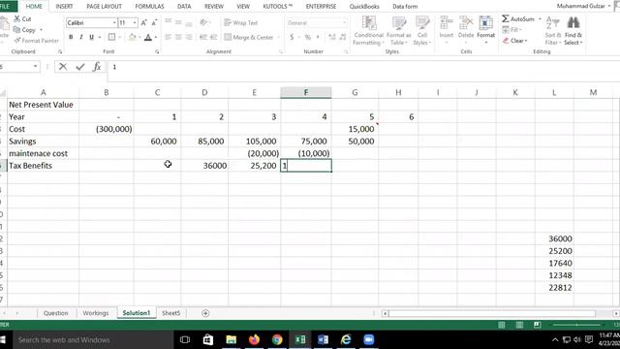Confirm entry with the formula bar checkmark
The image size is (620, 349).
pyautogui.click(x=80, y=67)
